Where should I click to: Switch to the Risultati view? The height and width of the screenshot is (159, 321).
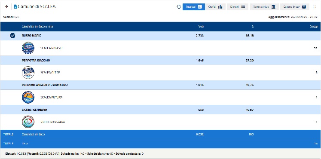194,7
